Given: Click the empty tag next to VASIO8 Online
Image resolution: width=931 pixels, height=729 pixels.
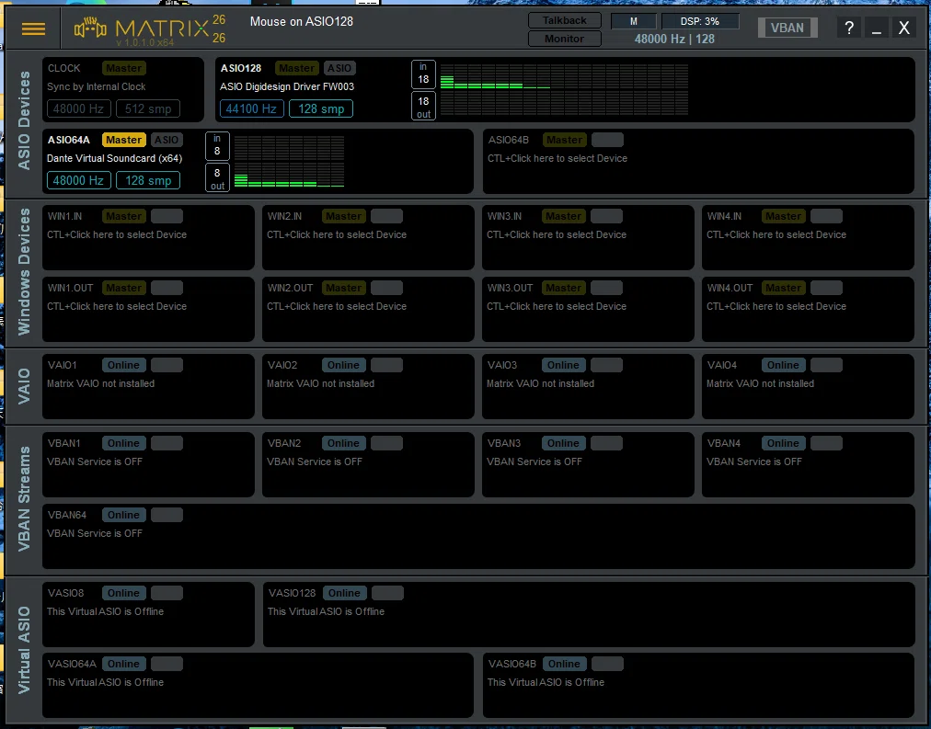Looking at the screenshot, I should coord(167,593).
